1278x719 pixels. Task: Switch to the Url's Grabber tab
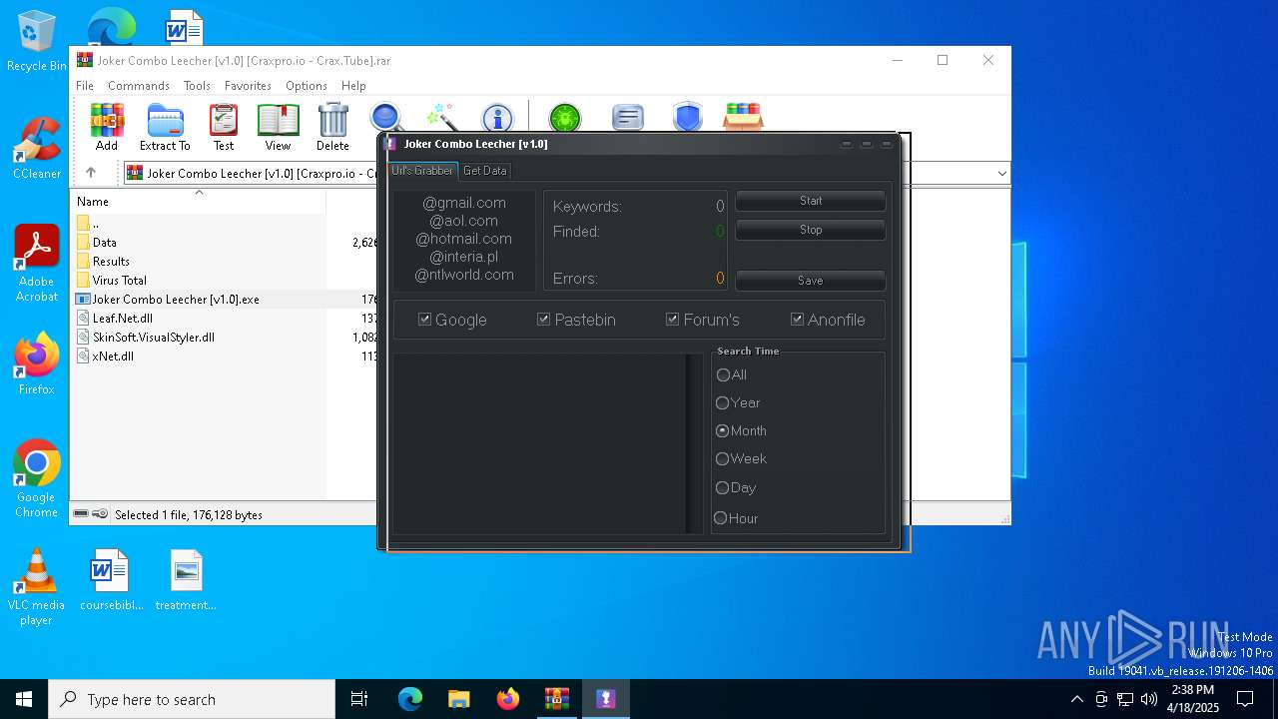422,171
